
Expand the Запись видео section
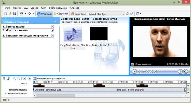[52, 27]
